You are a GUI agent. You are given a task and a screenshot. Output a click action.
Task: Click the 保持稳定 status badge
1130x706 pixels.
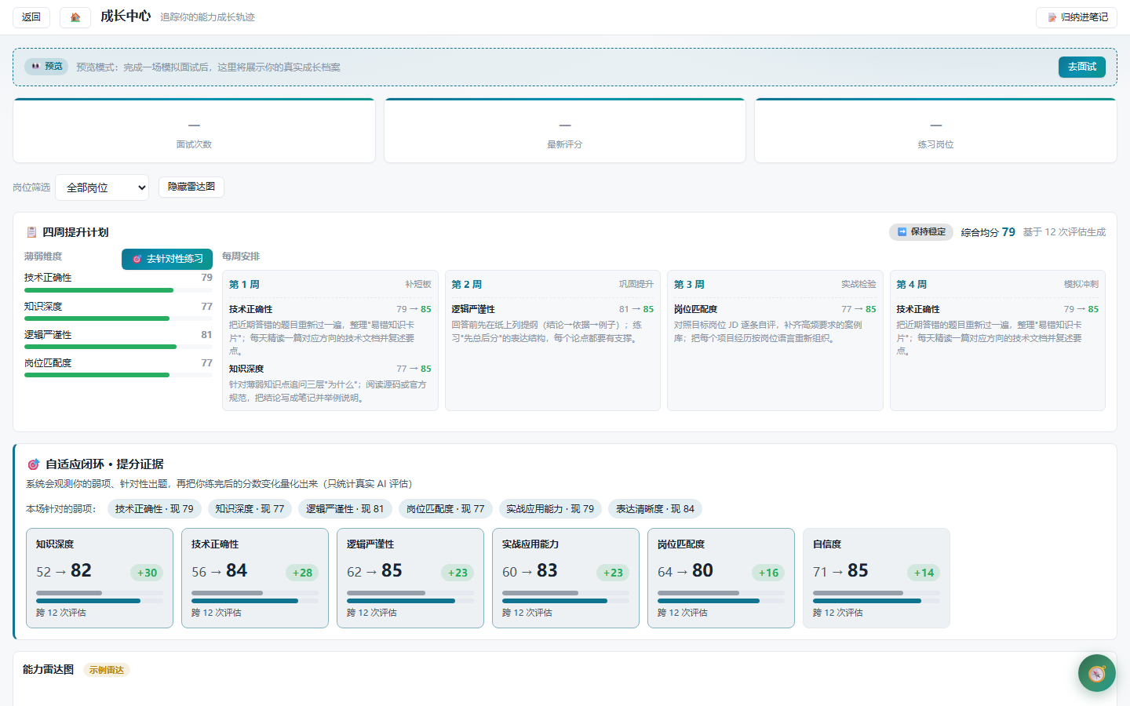(921, 232)
